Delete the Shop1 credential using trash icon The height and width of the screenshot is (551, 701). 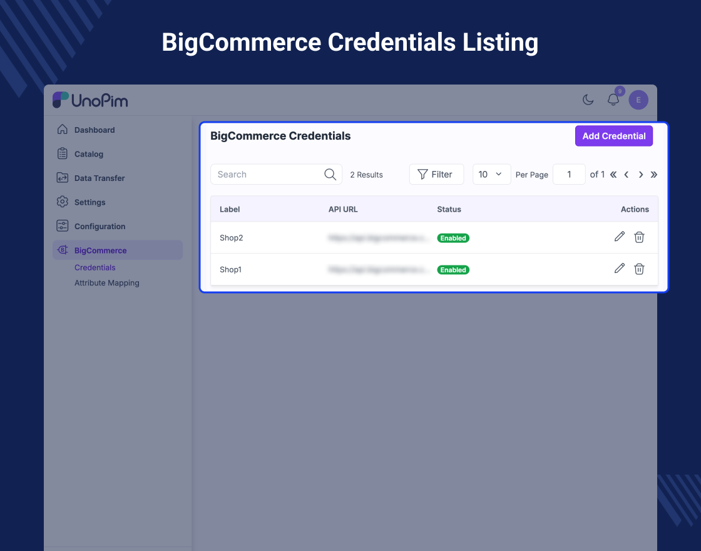coord(639,269)
